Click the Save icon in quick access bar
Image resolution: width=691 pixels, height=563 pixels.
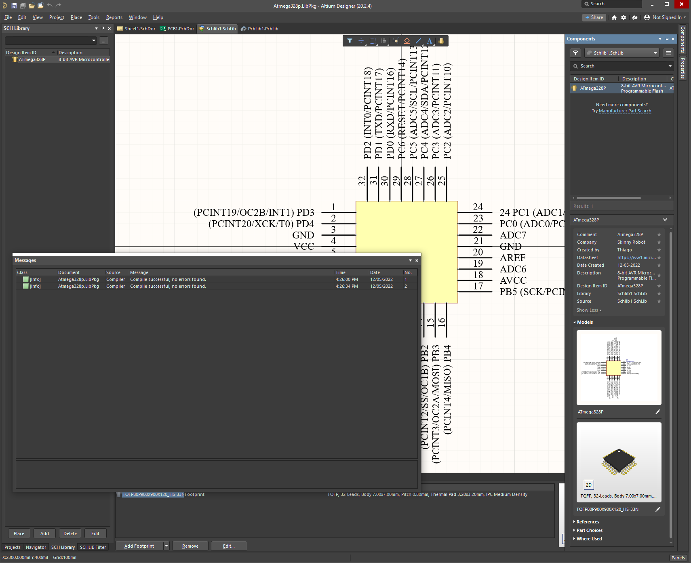(14, 6)
